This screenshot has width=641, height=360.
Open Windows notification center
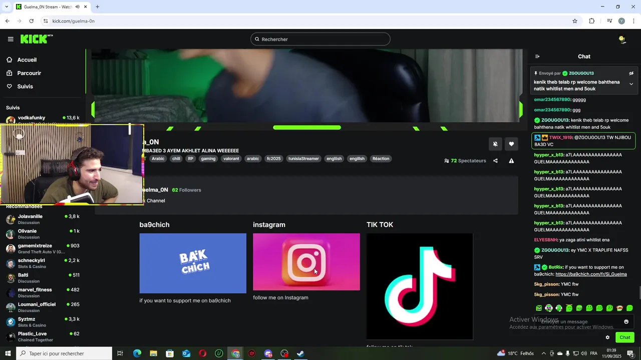630,353
